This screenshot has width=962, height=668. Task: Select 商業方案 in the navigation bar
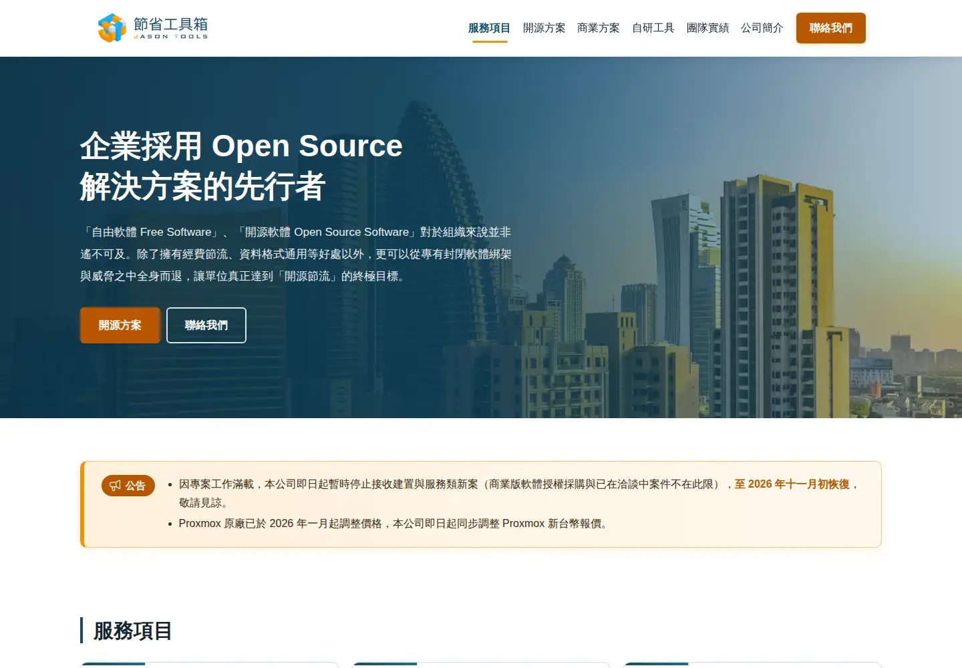tap(599, 28)
